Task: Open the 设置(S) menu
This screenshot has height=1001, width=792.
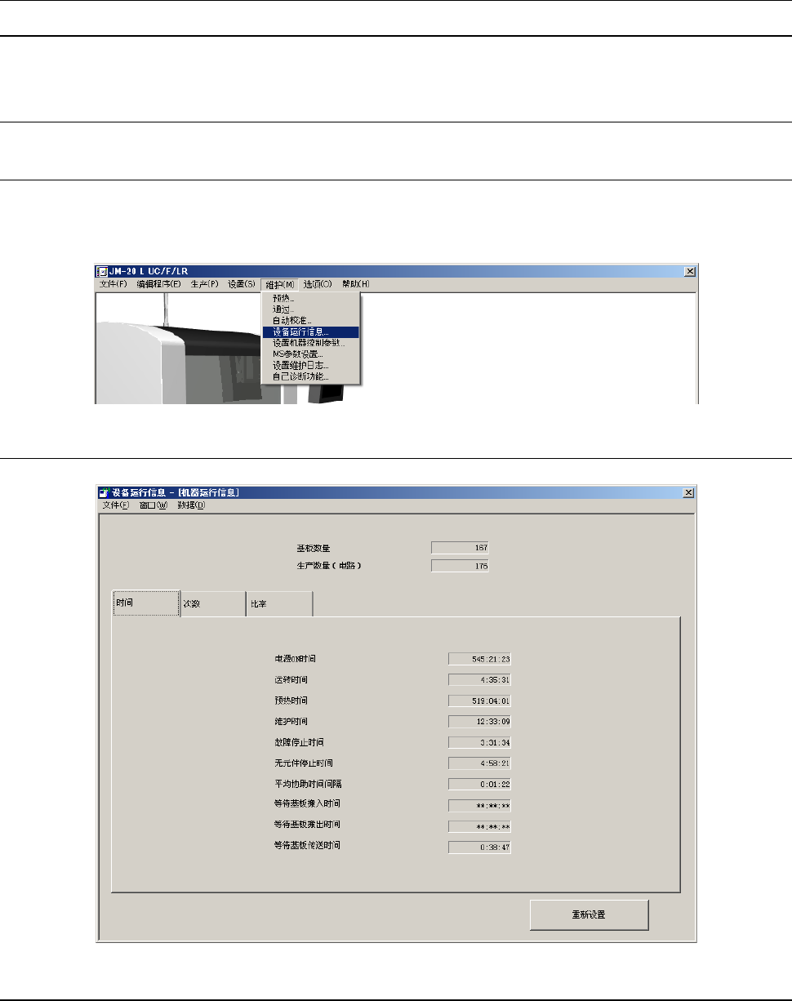Action: (x=242, y=284)
